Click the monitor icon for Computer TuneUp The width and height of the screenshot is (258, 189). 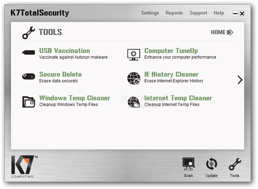(134, 55)
